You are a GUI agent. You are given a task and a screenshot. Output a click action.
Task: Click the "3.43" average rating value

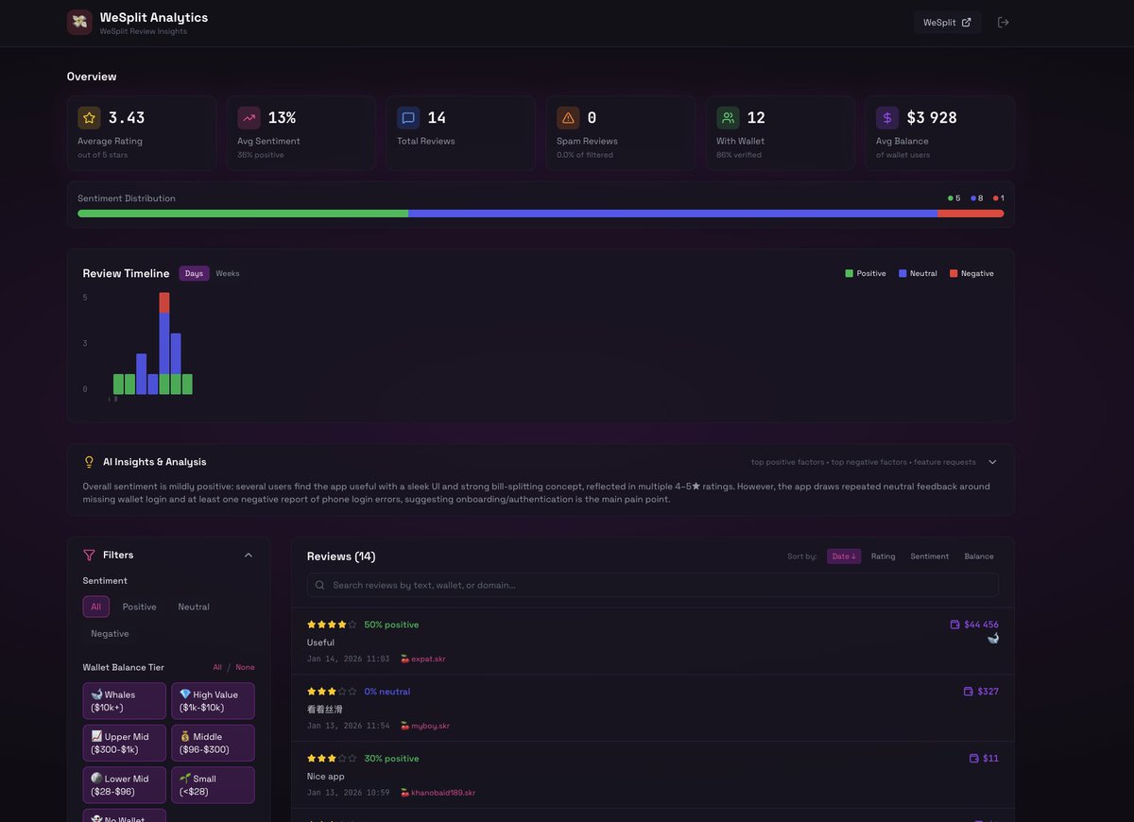point(127,118)
